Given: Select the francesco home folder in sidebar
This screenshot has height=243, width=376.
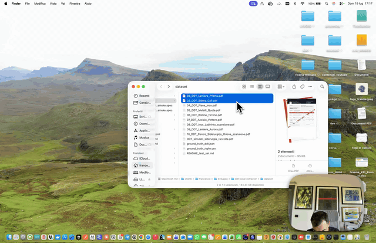Looking at the screenshot, I should 142,166.
